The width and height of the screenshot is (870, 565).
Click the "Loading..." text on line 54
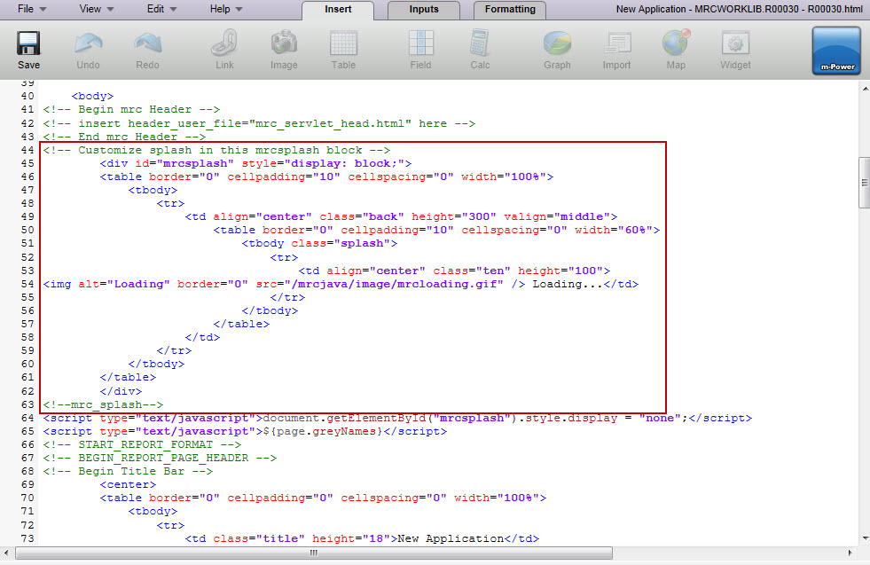pos(568,284)
